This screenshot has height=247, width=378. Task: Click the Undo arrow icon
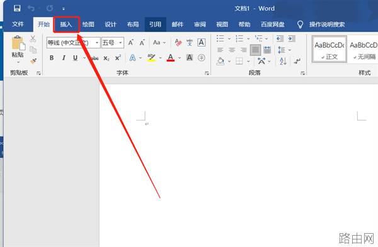[x=31, y=8]
